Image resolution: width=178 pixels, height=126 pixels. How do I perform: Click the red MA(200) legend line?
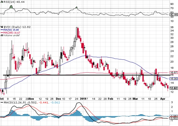pos(1,33)
